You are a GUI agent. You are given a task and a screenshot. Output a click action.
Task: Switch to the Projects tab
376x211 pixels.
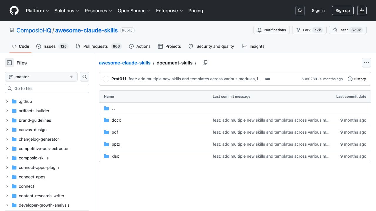click(169, 46)
